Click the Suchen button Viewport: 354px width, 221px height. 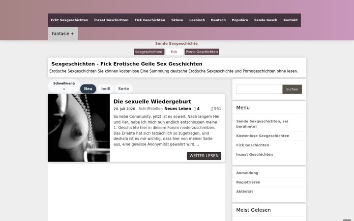pyautogui.click(x=292, y=89)
